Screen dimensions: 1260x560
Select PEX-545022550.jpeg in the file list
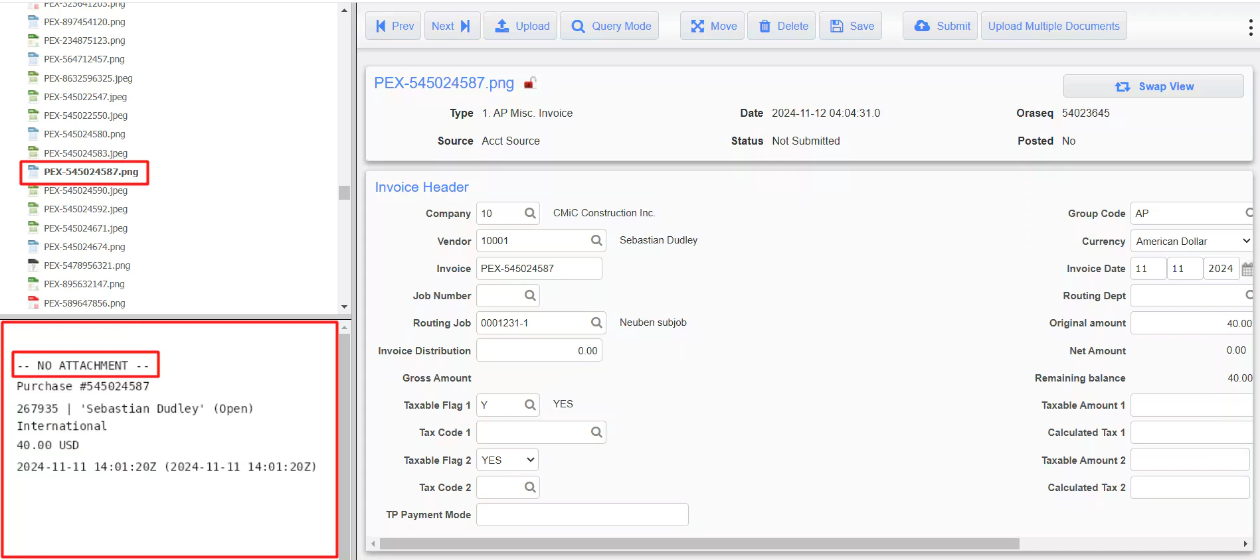[x=86, y=115]
